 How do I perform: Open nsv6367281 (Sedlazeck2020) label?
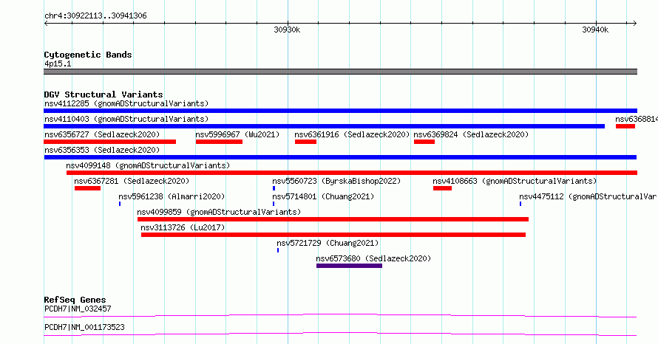point(132,181)
